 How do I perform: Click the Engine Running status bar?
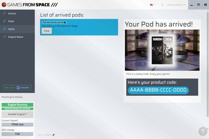point(17,105)
